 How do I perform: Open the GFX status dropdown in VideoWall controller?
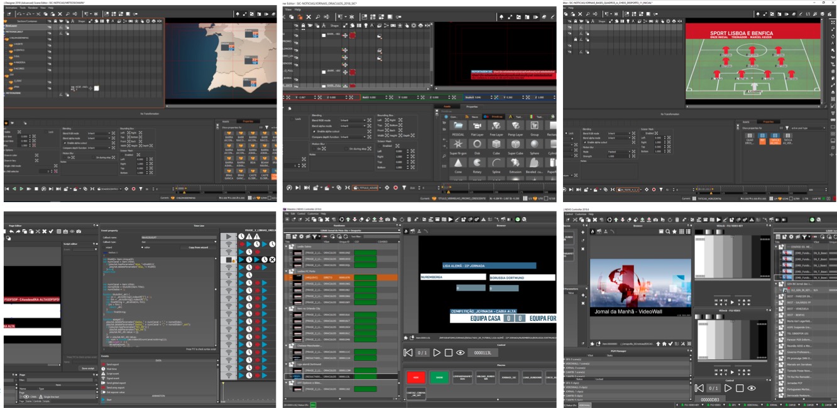pyautogui.click(x=739, y=405)
